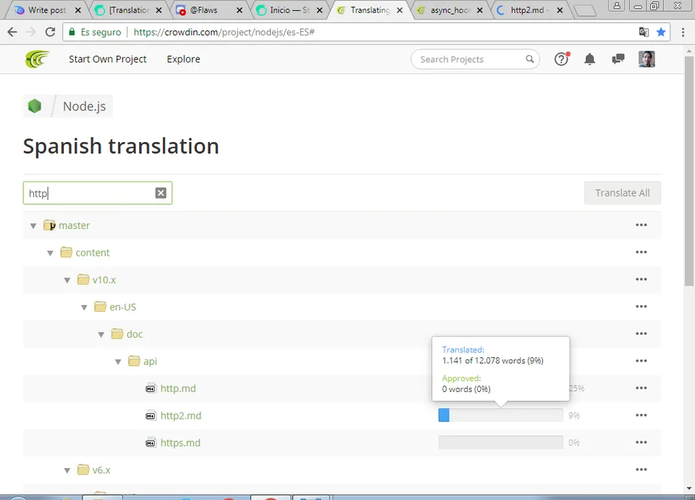Open the http.md file link
The image size is (695, 500).
coord(178,388)
